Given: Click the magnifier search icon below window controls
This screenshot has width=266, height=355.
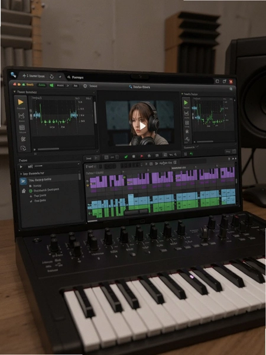Looking at the screenshot, I should pos(231,89).
